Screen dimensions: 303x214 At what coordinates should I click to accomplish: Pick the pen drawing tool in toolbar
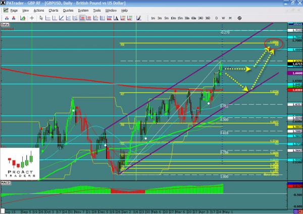[x=138, y=18]
